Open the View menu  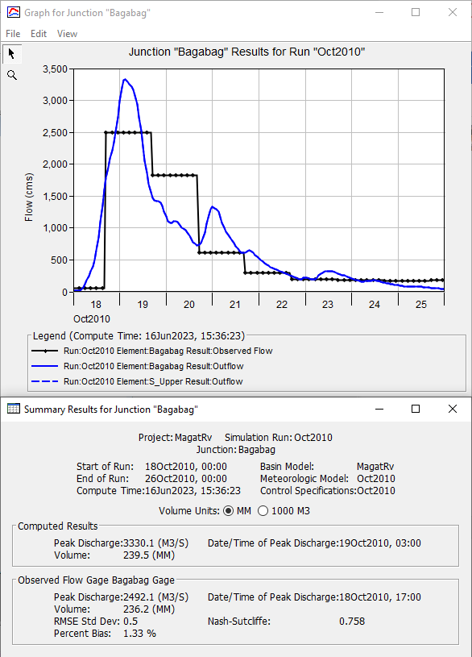[67, 34]
